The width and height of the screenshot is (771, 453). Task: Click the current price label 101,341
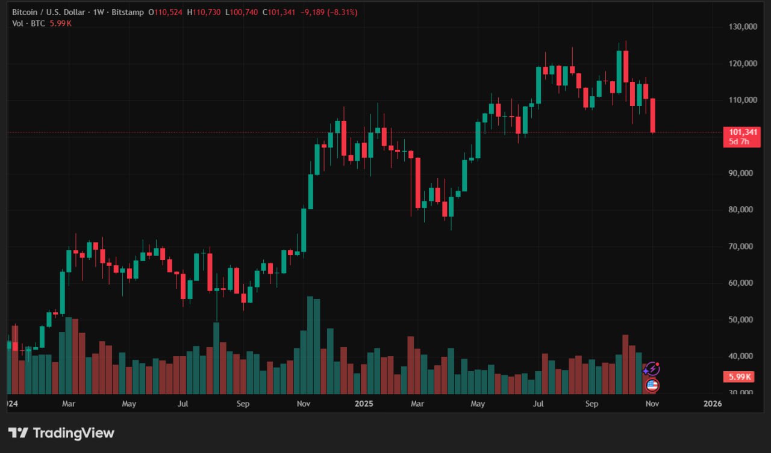[743, 132]
